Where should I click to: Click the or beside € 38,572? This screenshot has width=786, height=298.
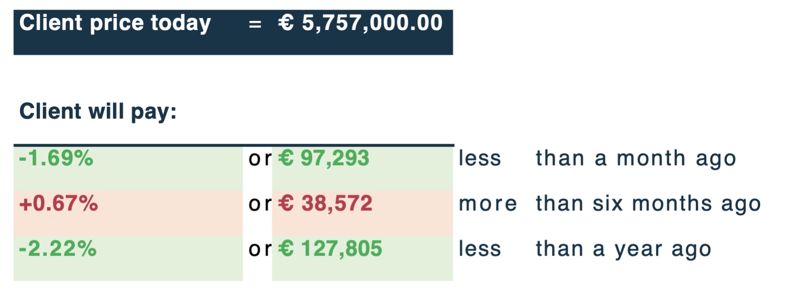tap(260, 205)
